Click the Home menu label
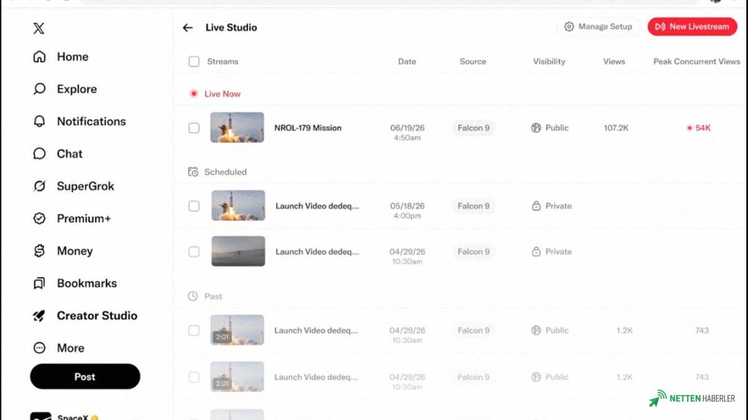748x420 pixels. tap(72, 57)
